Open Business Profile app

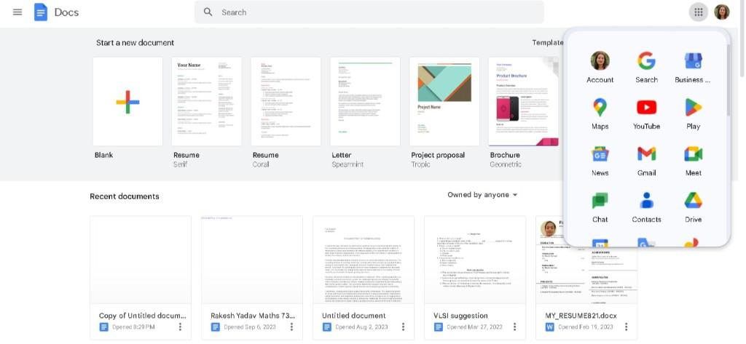(x=693, y=68)
